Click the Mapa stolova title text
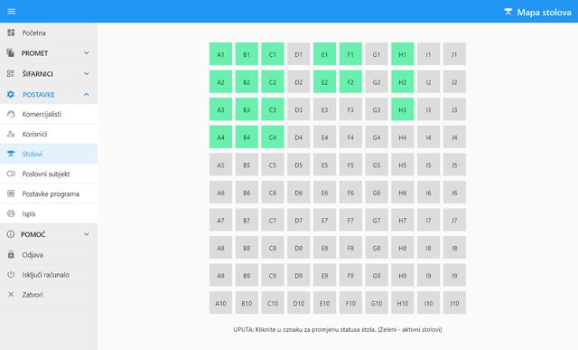Screen dimensions: 578x350 click(x=544, y=12)
